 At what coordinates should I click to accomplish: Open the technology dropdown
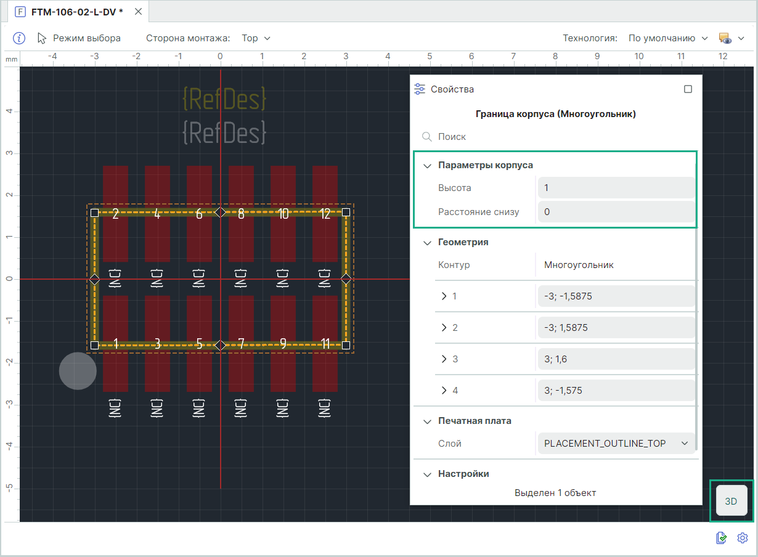point(668,38)
